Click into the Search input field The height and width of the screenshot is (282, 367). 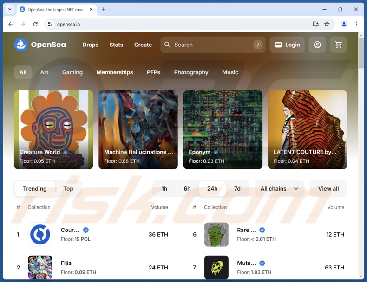[213, 45]
